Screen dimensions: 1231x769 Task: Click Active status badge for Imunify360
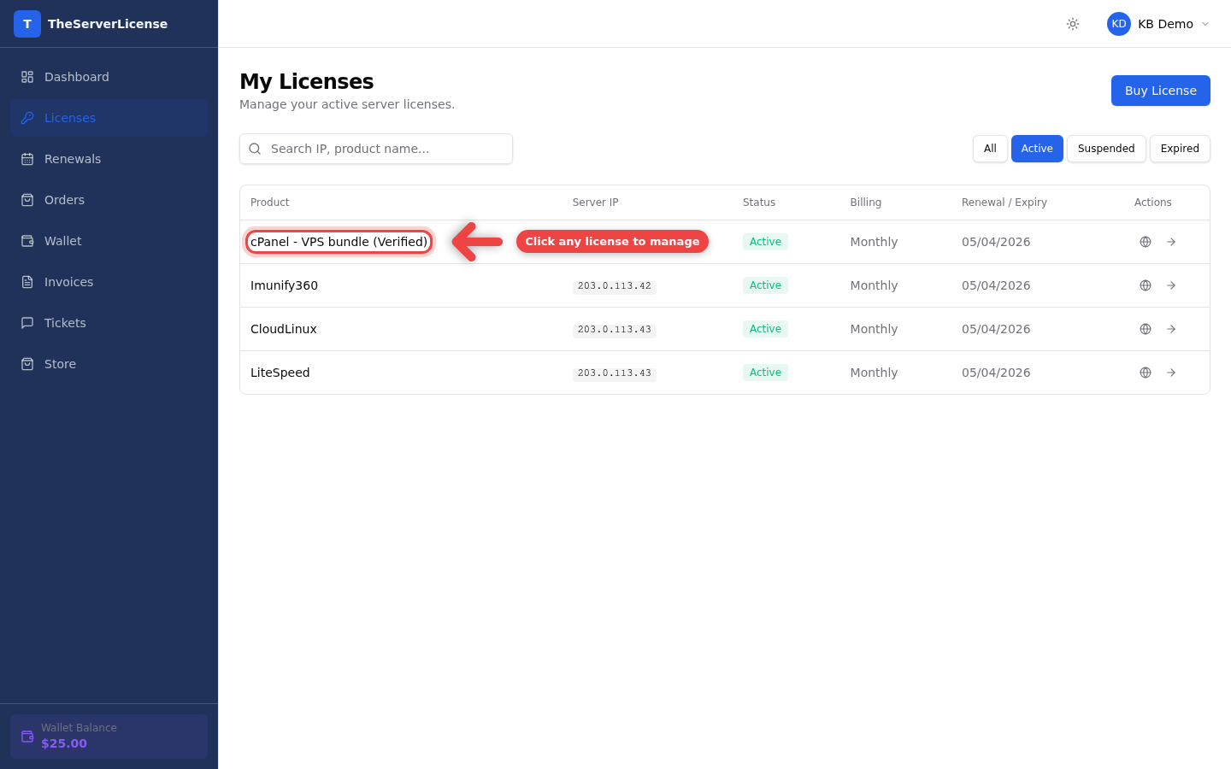(765, 285)
